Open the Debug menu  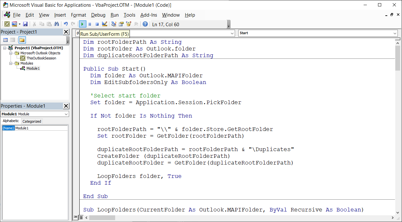point(98,15)
